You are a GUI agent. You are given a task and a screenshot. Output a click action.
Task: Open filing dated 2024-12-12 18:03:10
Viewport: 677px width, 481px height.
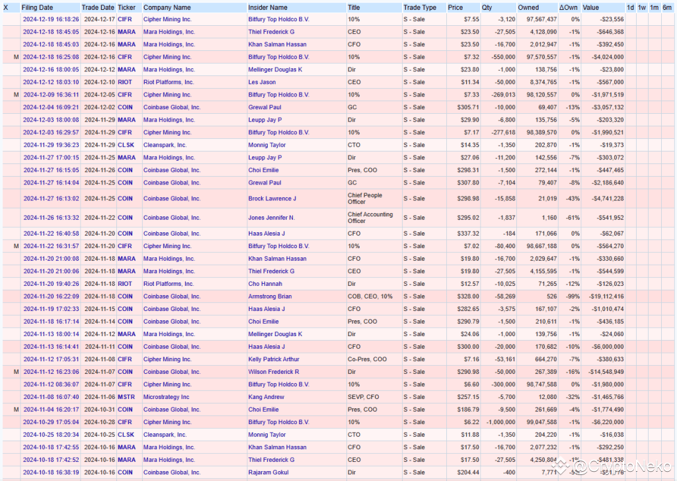(x=51, y=82)
